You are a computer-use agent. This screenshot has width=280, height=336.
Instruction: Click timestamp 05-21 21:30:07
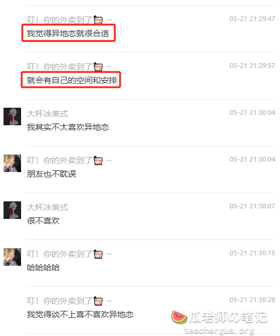point(252,206)
